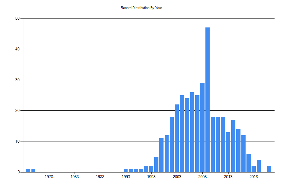
Task: Click the 2013 label on x-axis
Action: click(228, 176)
